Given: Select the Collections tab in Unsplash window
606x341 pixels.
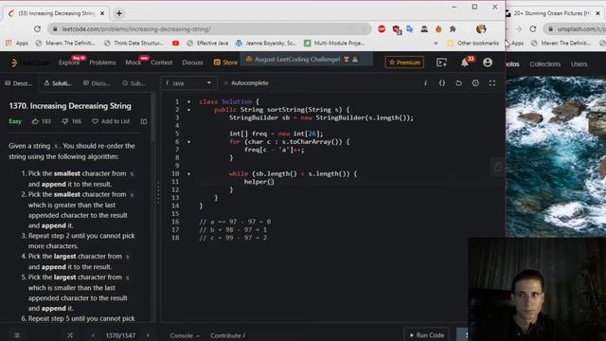Looking at the screenshot, I should click(544, 64).
